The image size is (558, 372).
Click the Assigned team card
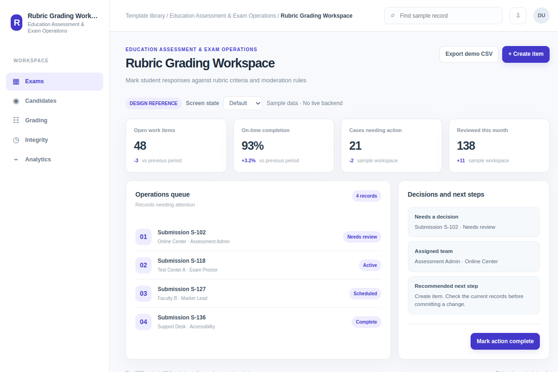(x=474, y=257)
